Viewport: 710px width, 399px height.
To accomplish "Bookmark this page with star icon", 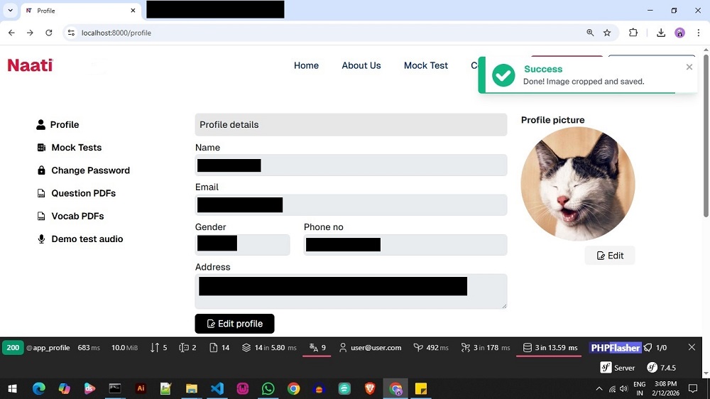I will 607,33.
